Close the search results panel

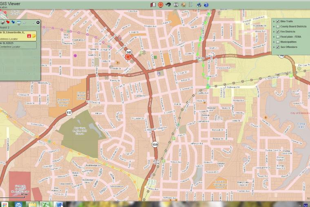click(x=38, y=22)
